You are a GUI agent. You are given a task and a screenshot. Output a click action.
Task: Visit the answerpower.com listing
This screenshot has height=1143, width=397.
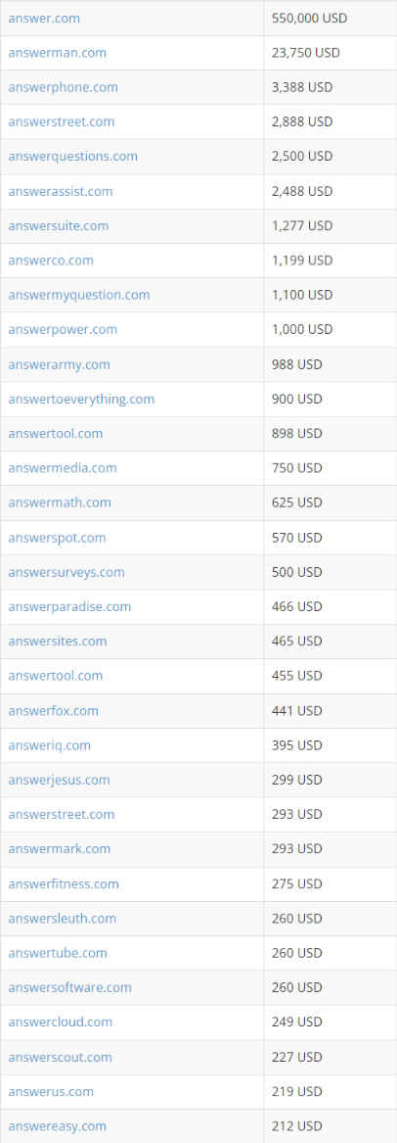[x=63, y=329]
